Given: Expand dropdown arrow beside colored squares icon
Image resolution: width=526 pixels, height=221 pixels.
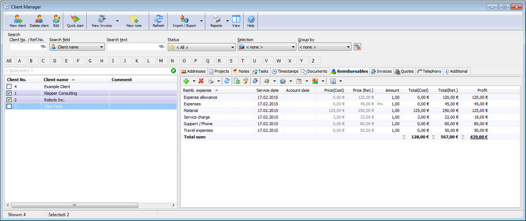Looking at the screenshot, I should (x=323, y=81).
